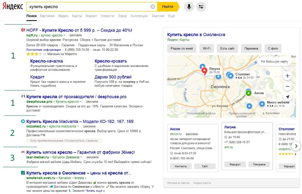The image size is (302, 194).
Task: Expand the Ещё menu
Action: (171, 16)
